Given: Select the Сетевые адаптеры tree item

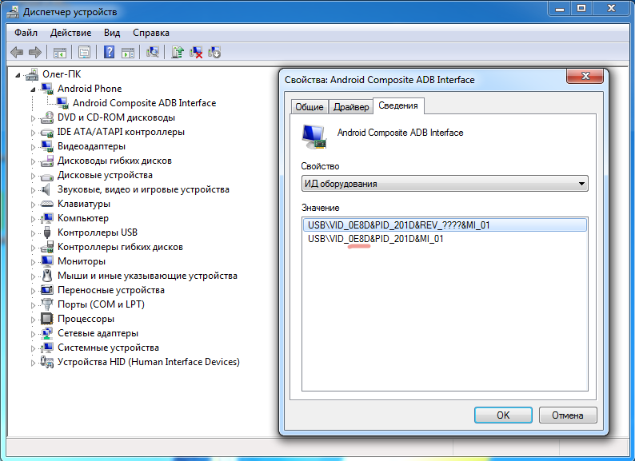Looking at the screenshot, I should (x=98, y=333).
